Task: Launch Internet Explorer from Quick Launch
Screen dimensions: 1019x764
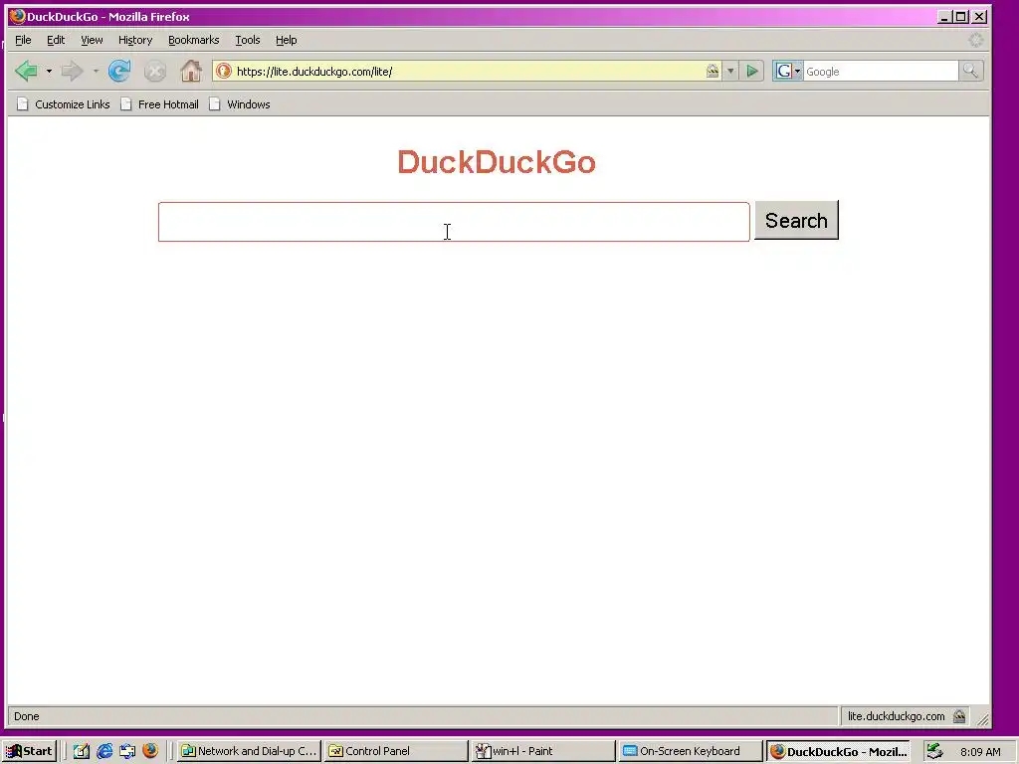Action: (x=103, y=751)
